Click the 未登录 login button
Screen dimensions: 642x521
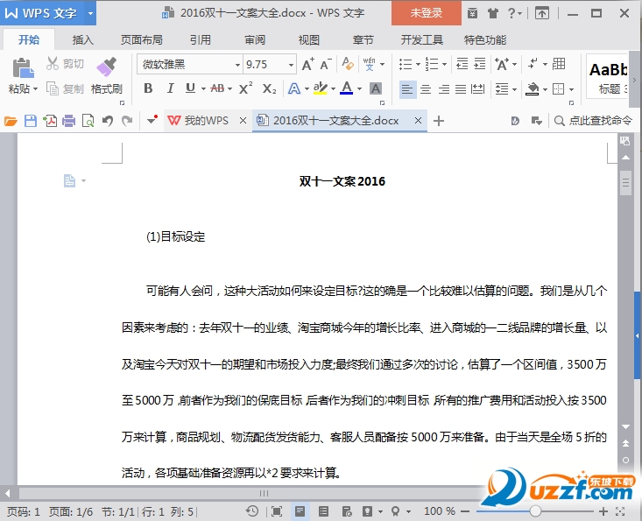coord(427,13)
